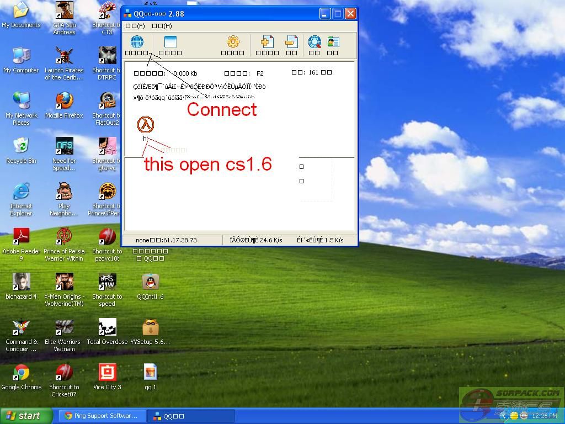Viewport: 565px width, 424px height.
Task: Click the user card icon in QQ toolbar
Action: click(x=333, y=42)
